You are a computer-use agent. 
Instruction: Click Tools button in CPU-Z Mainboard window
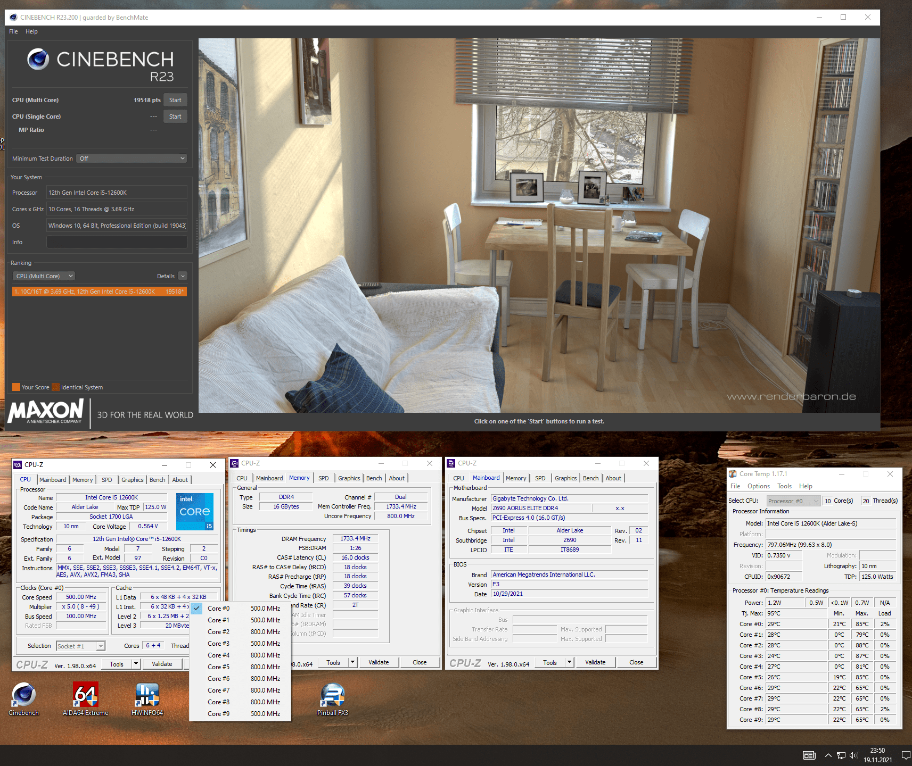point(550,662)
